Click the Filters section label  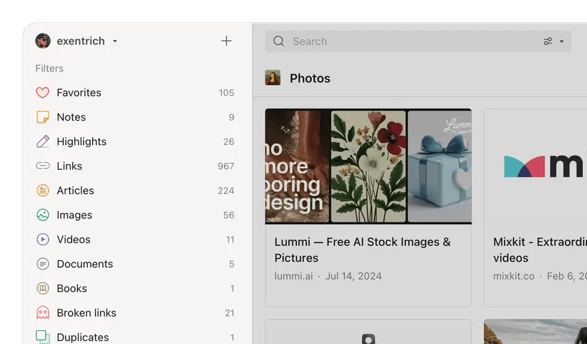49,68
